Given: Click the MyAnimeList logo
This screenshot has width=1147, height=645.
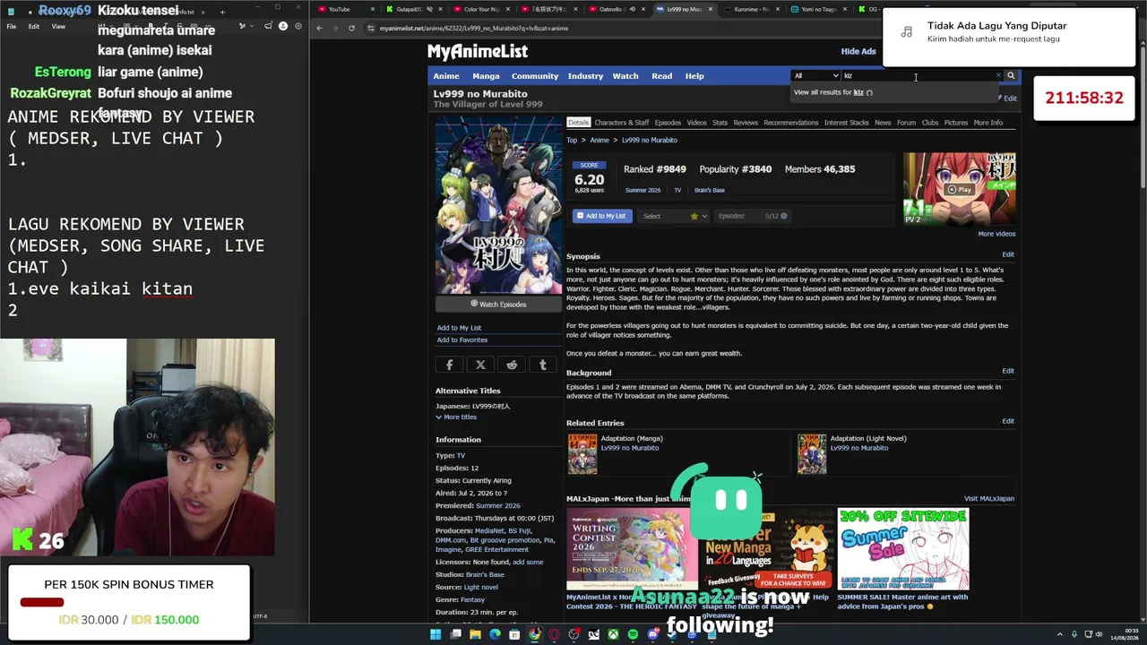Looking at the screenshot, I should pos(477,51).
